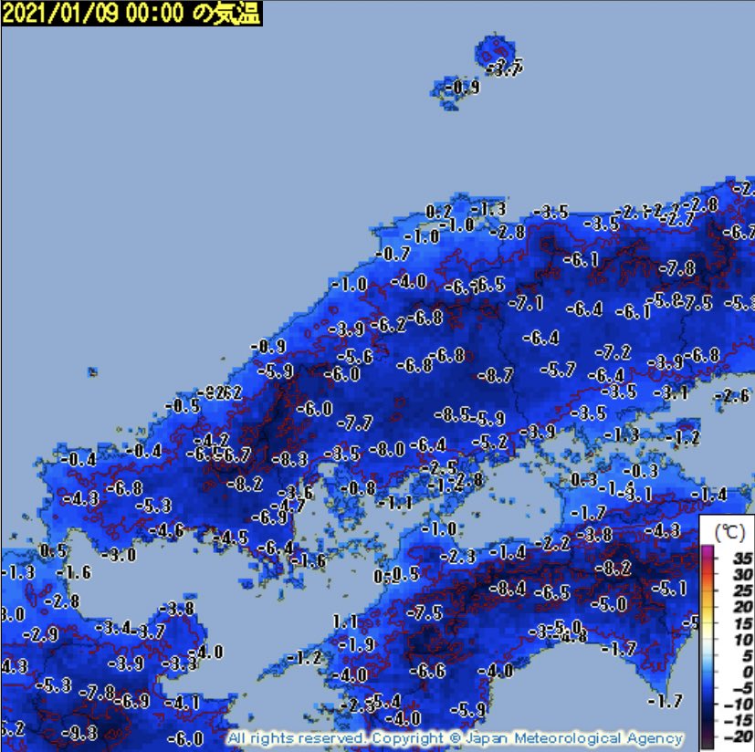The width and height of the screenshot is (755, 752).
Task: Click the -7.7 temperature label
Action: (354, 423)
